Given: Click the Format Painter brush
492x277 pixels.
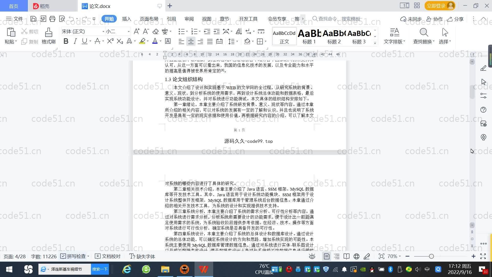Looking at the screenshot, I should point(49,36).
